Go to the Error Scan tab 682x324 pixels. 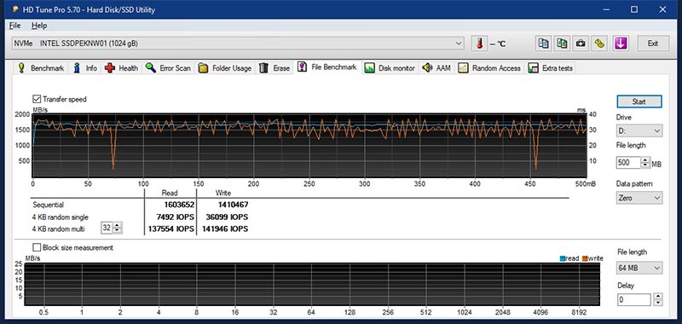[x=168, y=68]
